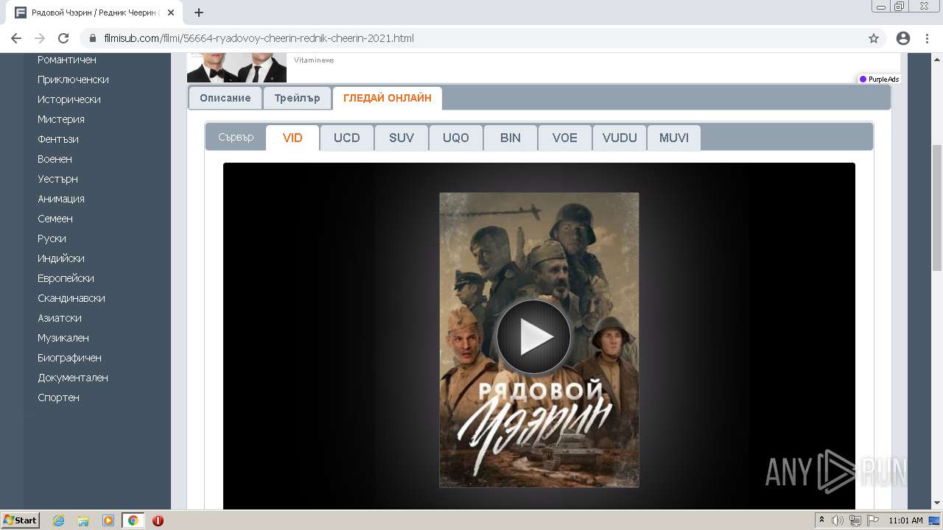Open the File Explorer taskbar icon
943x530 pixels.
(x=83, y=520)
